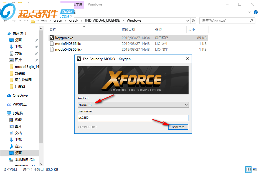Refresh the folder view
The image size is (259, 173).
click(193, 20)
